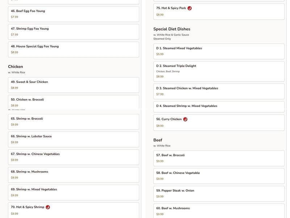Select 69. Shrimp w. Mixed Vegetables
The image size is (290, 218).
73,192
